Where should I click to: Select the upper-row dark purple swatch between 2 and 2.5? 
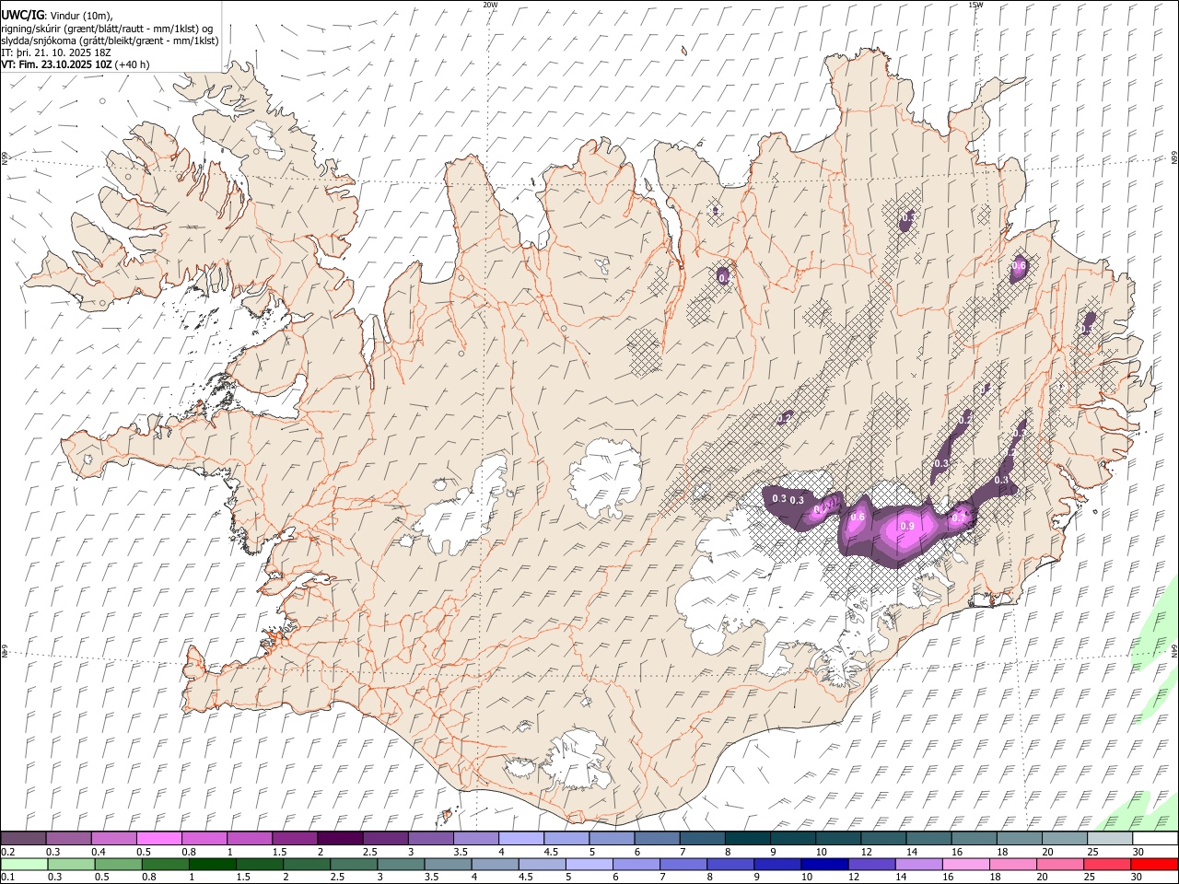click(x=339, y=839)
